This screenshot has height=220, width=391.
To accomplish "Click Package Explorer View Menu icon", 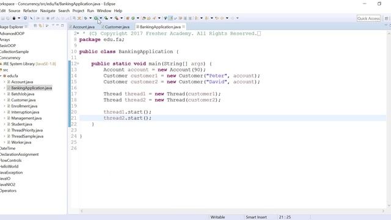I will 53,26.
